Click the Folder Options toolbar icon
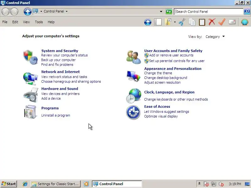 (168, 22)
